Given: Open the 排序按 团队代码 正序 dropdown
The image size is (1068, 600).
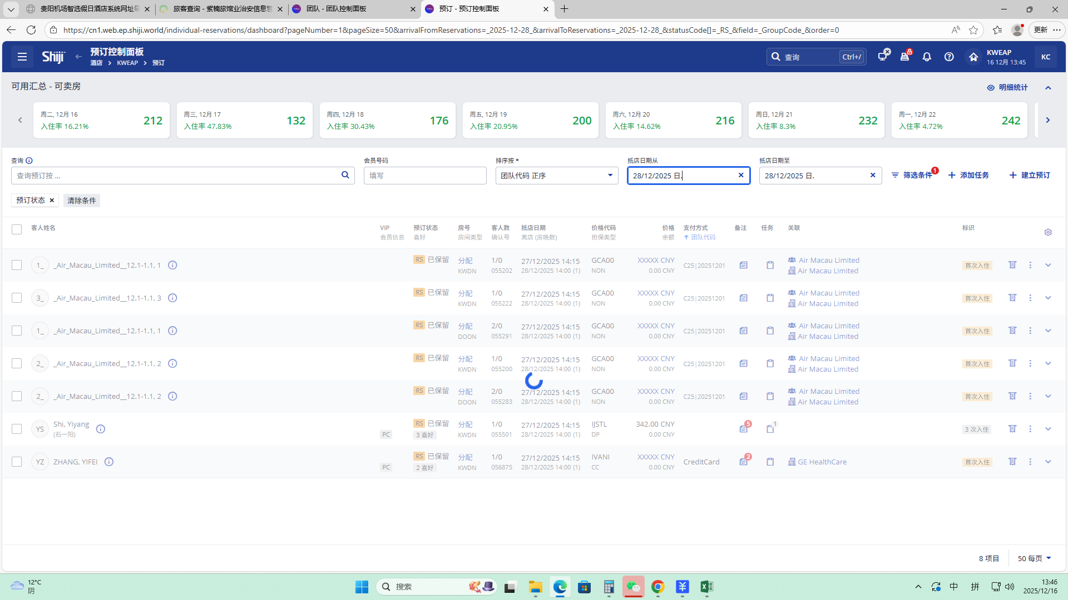Looking at the screenshot, I should [x=556, y=176].
